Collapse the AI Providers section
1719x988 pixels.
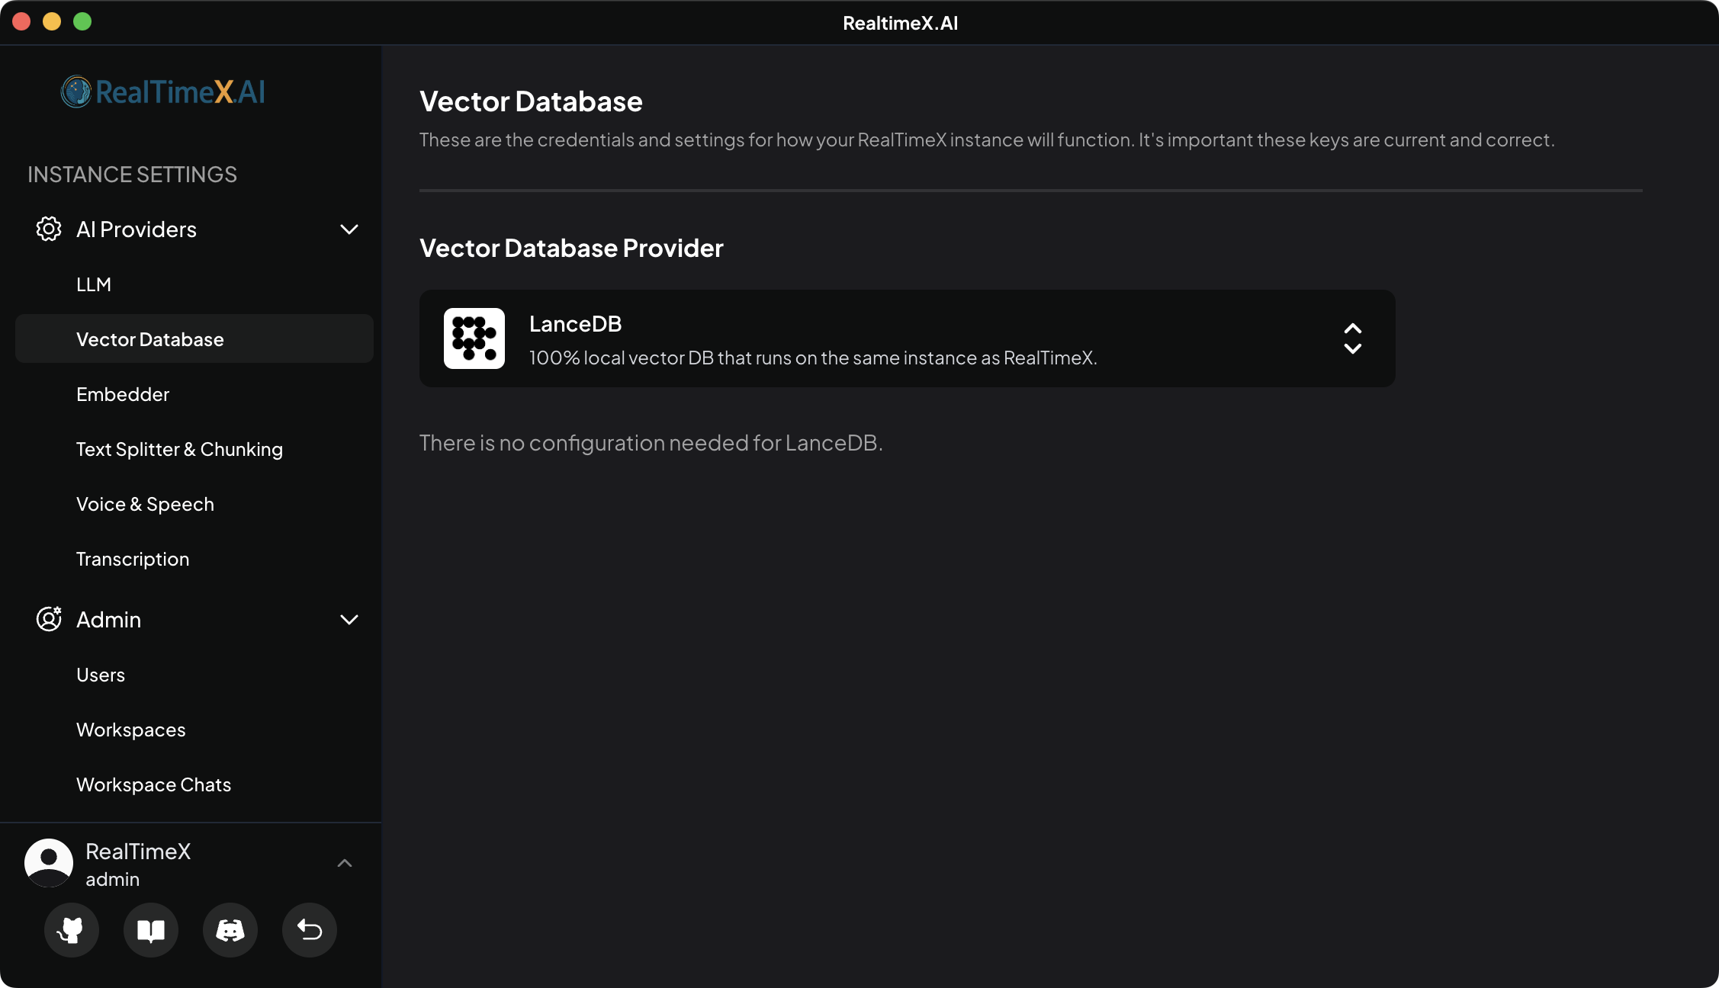pos(349,229)
